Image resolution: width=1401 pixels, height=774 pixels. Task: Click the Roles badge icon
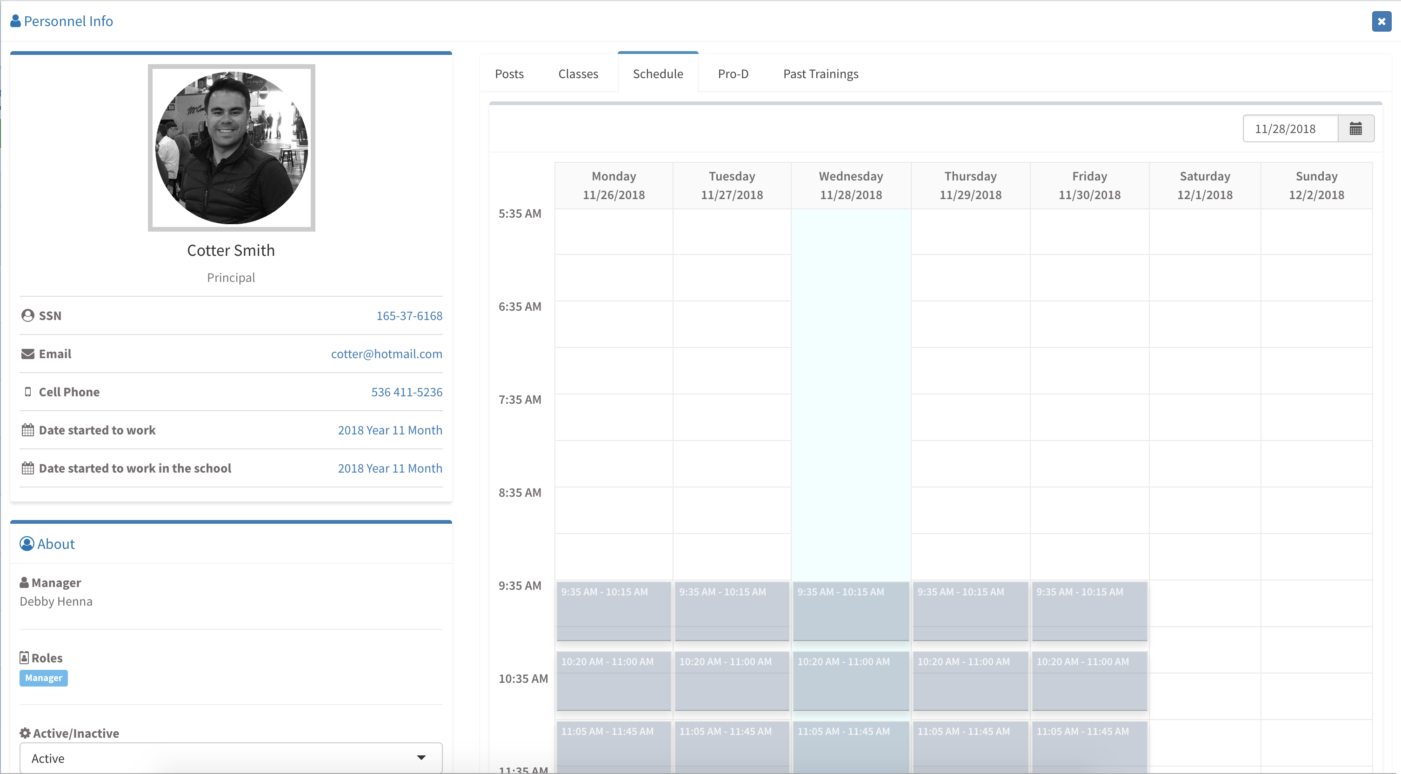point(25,658)
